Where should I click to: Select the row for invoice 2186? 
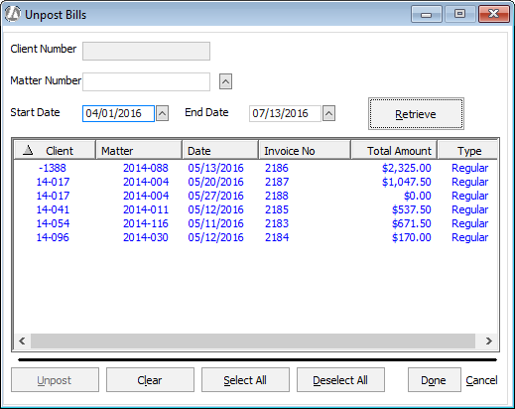[255, 168]
